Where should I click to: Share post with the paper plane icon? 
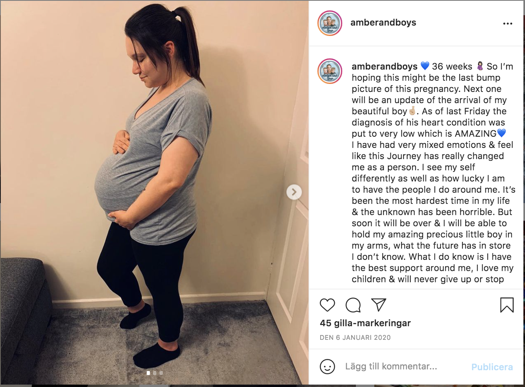click(378, 305)
